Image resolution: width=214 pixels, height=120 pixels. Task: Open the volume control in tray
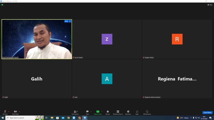click(199, 118)
